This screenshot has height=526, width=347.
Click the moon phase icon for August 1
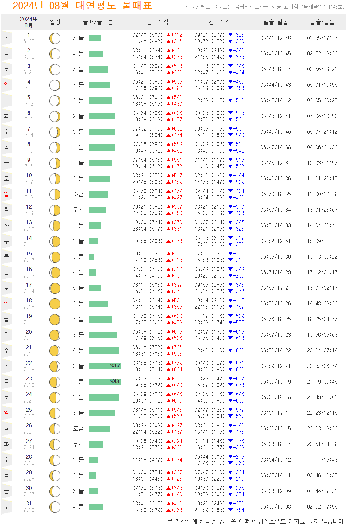pyautogui.click(x=55, y=38)
